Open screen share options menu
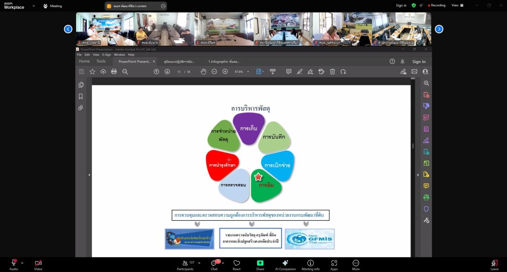Viewport: 507px width, 272px height. pos(163,6)
